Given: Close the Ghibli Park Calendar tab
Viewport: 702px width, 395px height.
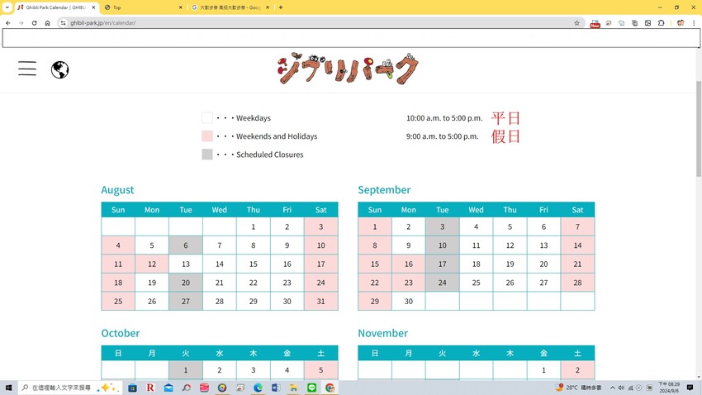Looking at the screenshot, I should click(x=93, y=7).
